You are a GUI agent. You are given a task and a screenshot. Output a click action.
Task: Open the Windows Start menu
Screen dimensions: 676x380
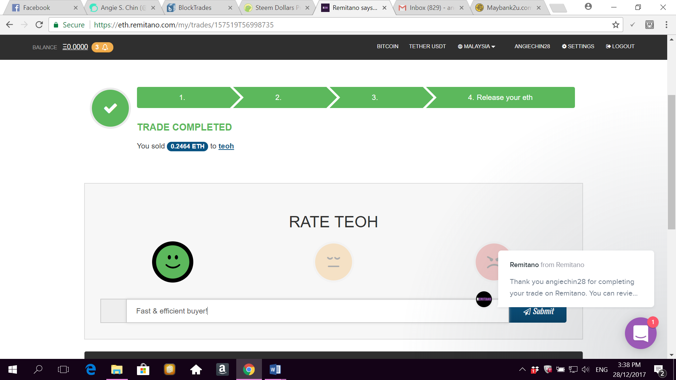tap(13, 369)
